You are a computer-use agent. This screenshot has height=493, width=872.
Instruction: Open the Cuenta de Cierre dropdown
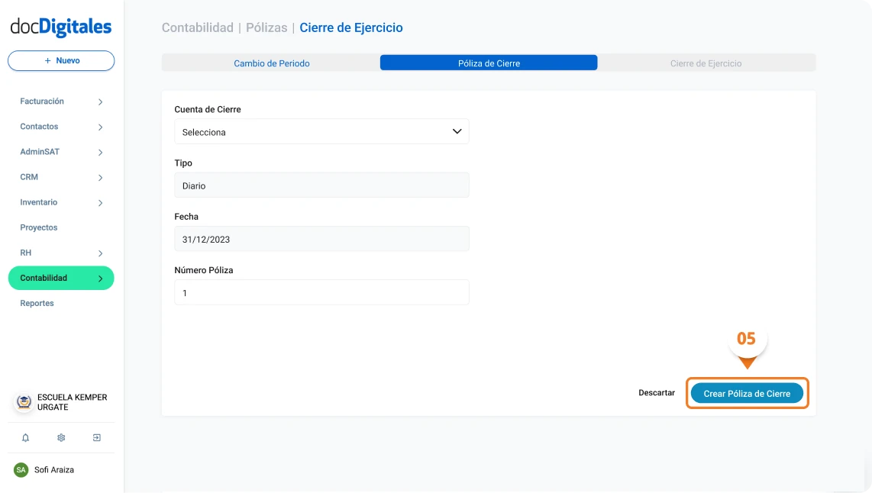pos(321,132)
